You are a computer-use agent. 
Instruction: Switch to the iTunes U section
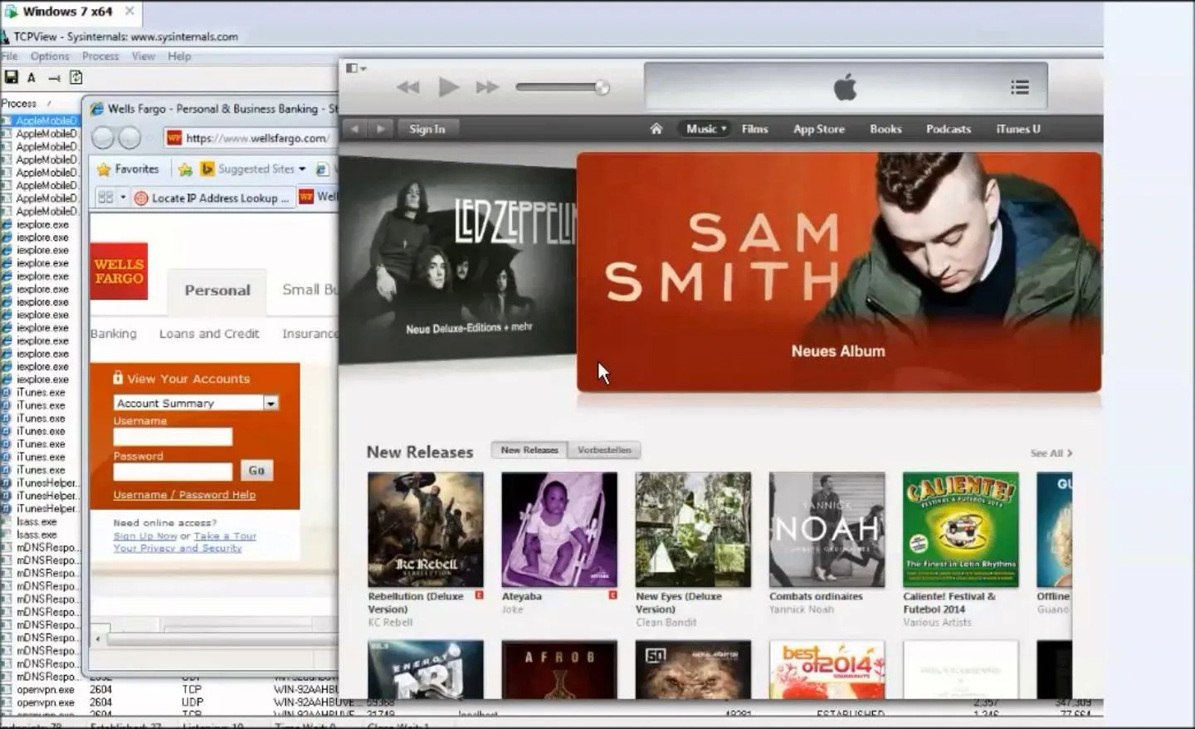(x=1018, y=129)
